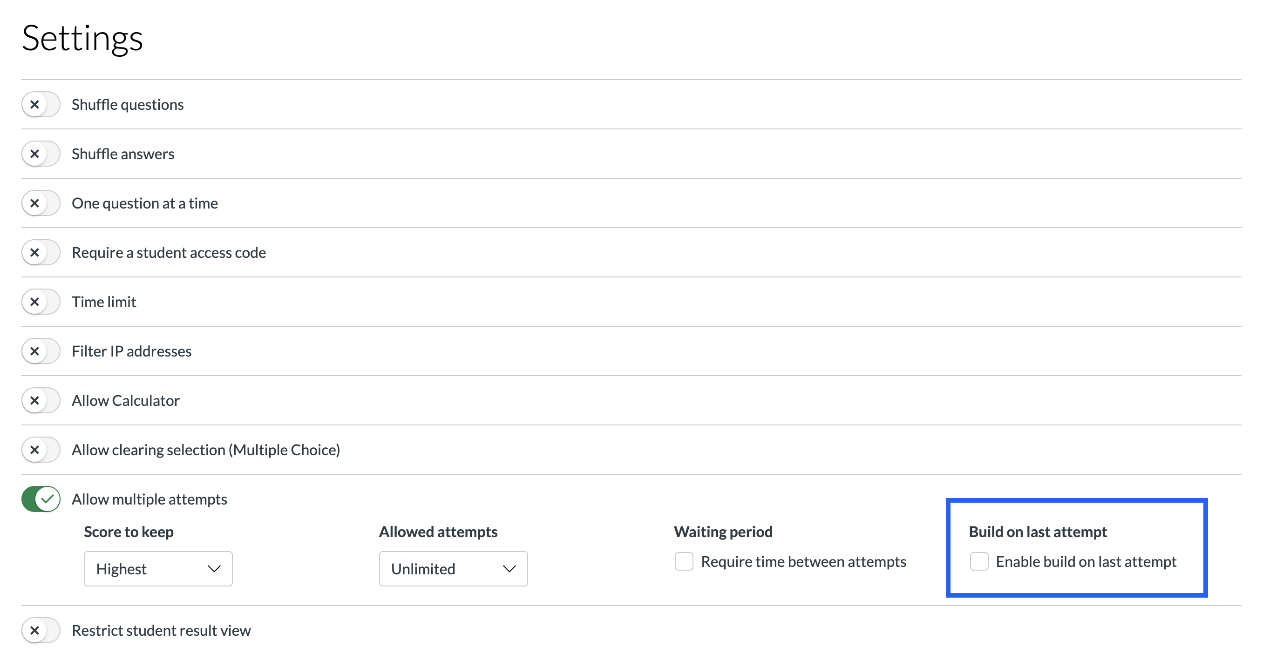Click the X icon on Time limit toggle

coord(35,302)
